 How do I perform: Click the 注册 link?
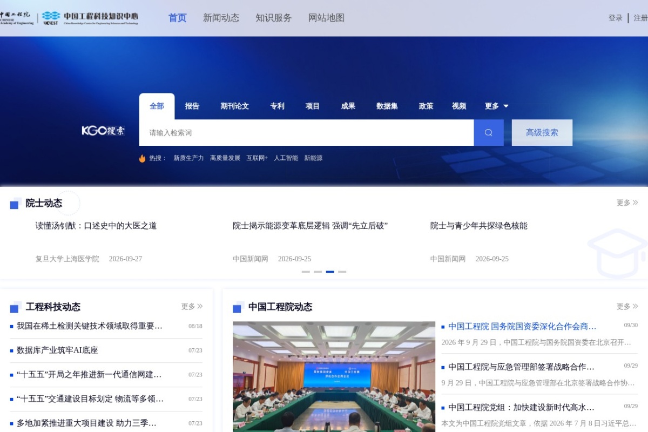[640, 18]
